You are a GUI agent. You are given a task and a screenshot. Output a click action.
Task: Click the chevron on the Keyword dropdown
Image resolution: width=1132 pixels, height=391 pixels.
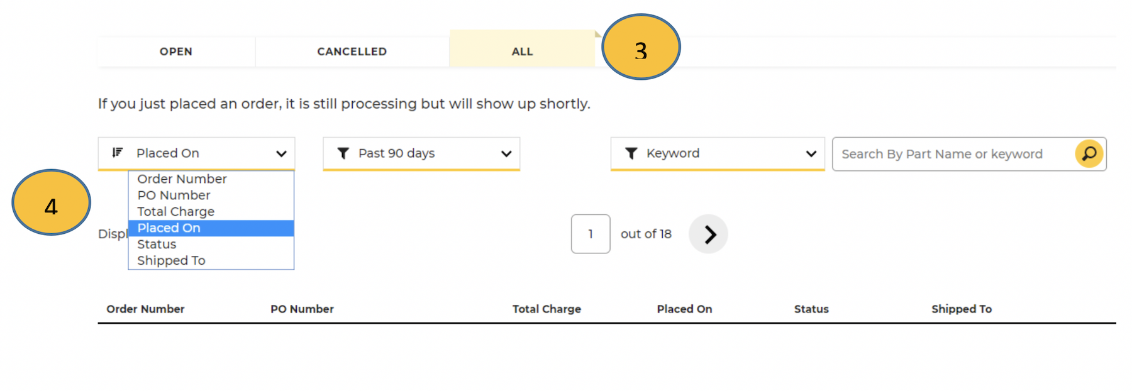(x=811, y=153)
